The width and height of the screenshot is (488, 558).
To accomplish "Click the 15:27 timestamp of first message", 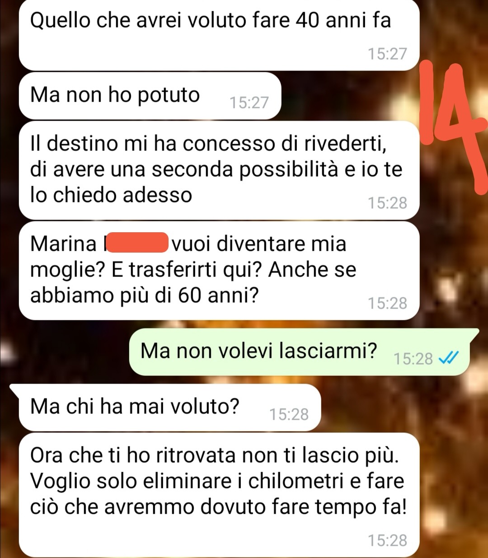I will pos(387,54).
